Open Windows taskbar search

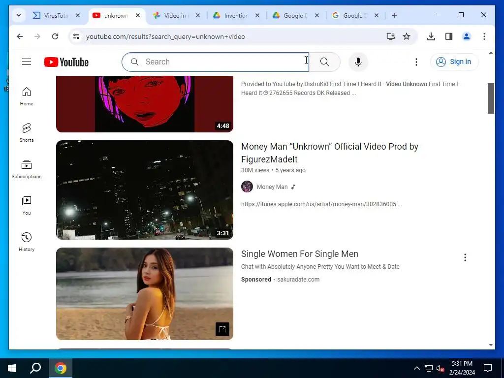(35, 368)
